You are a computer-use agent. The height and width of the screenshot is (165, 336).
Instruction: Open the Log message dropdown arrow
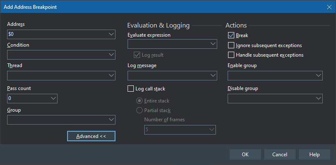(x=213, y=75)
